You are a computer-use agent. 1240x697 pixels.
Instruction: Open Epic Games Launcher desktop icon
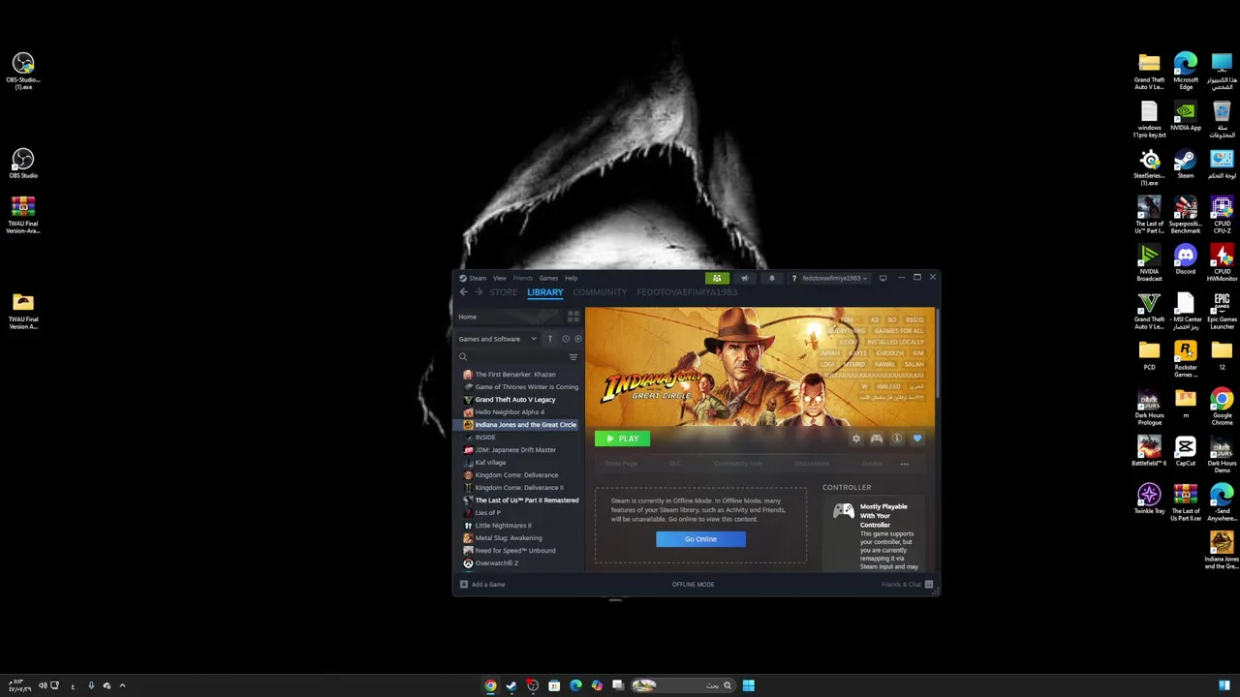[1222, 310]
